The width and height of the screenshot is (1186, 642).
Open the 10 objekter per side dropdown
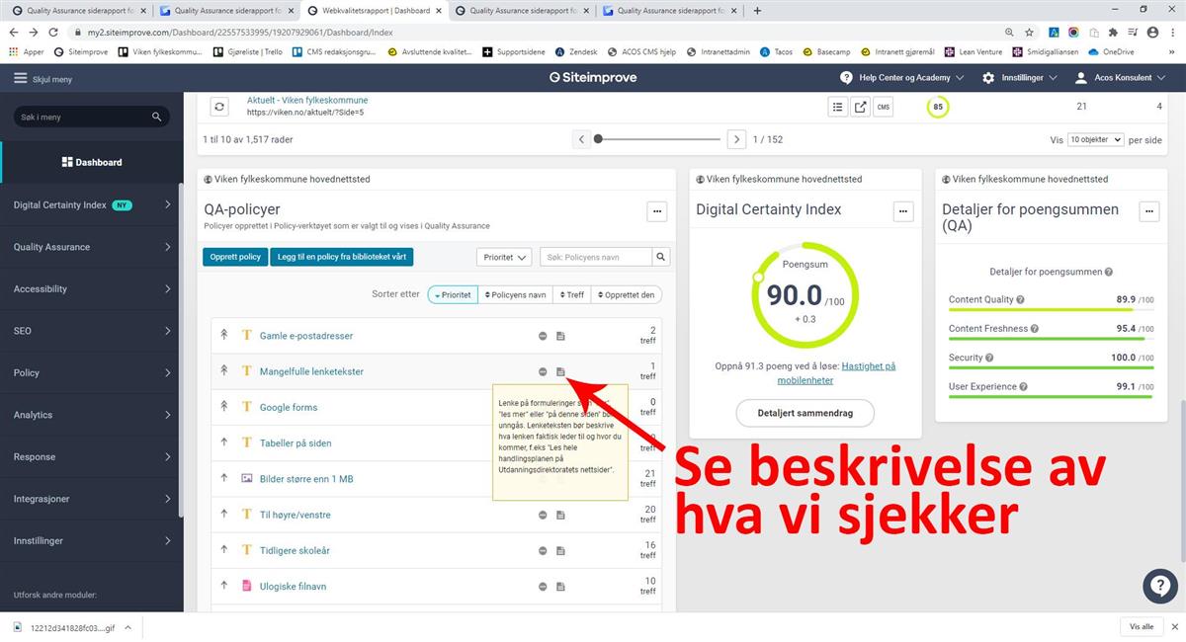[x=1096, y=139]
